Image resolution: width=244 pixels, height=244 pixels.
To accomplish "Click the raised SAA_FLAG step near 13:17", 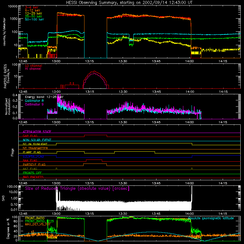I will click(x=94, y=160).
